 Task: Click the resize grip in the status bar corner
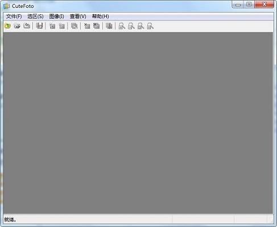(x=271, y=220)
